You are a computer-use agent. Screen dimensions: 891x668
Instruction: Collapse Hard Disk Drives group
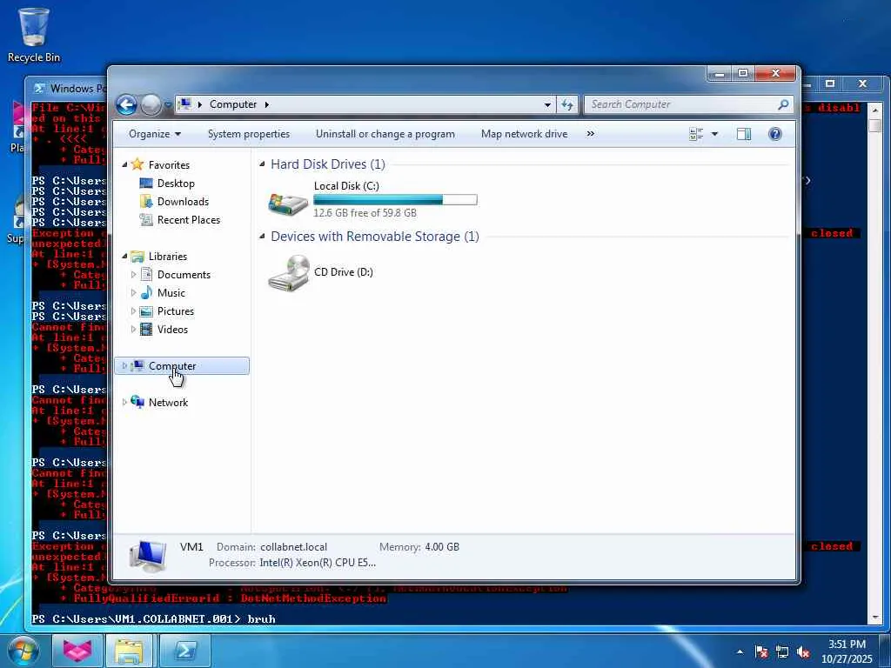pyautogui.click(x=262, y=164)
